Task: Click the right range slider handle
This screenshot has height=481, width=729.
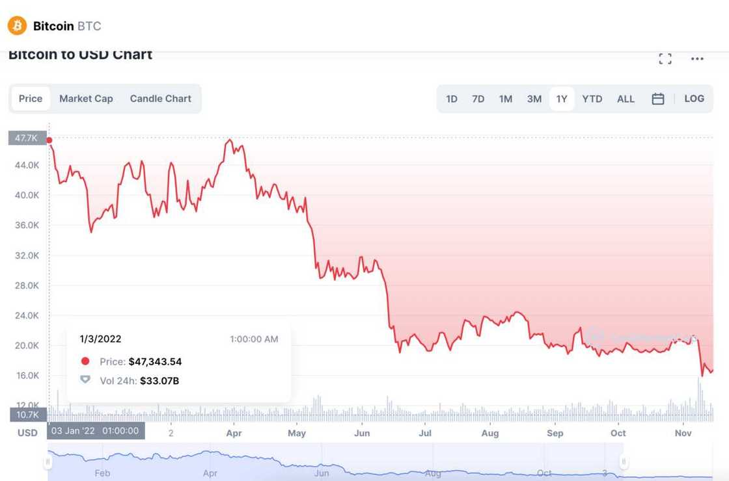Action: [x=624, y=462]
